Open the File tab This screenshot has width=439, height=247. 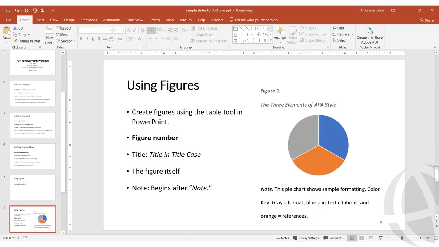point(8,20)
